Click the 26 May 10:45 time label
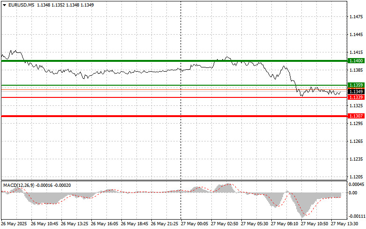This screenshot has height=229, width=366. (45, 224)
